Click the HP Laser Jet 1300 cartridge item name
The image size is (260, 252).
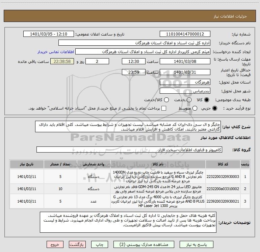coord(158,201)
